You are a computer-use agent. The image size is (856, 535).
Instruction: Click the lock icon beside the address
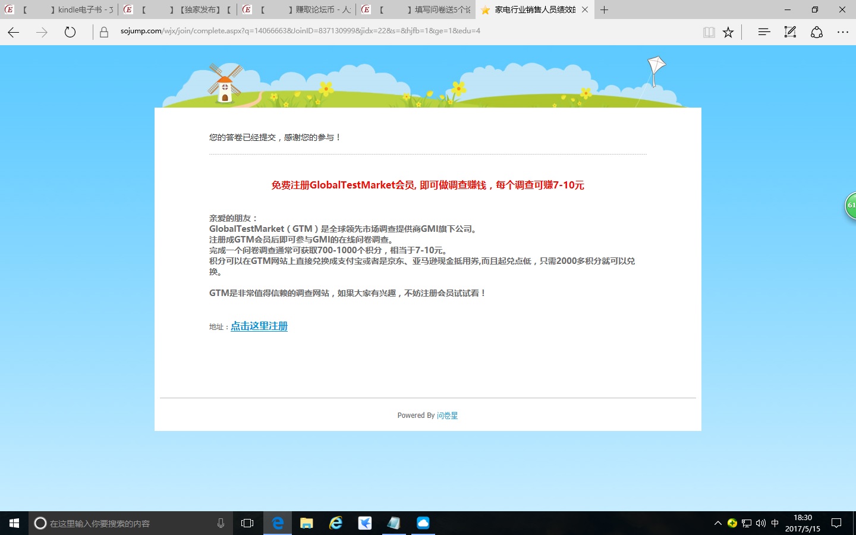tap(104, 32)
